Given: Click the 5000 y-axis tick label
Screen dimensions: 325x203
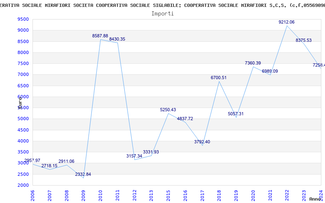Looking at the screenshot, I should (23, 119).
